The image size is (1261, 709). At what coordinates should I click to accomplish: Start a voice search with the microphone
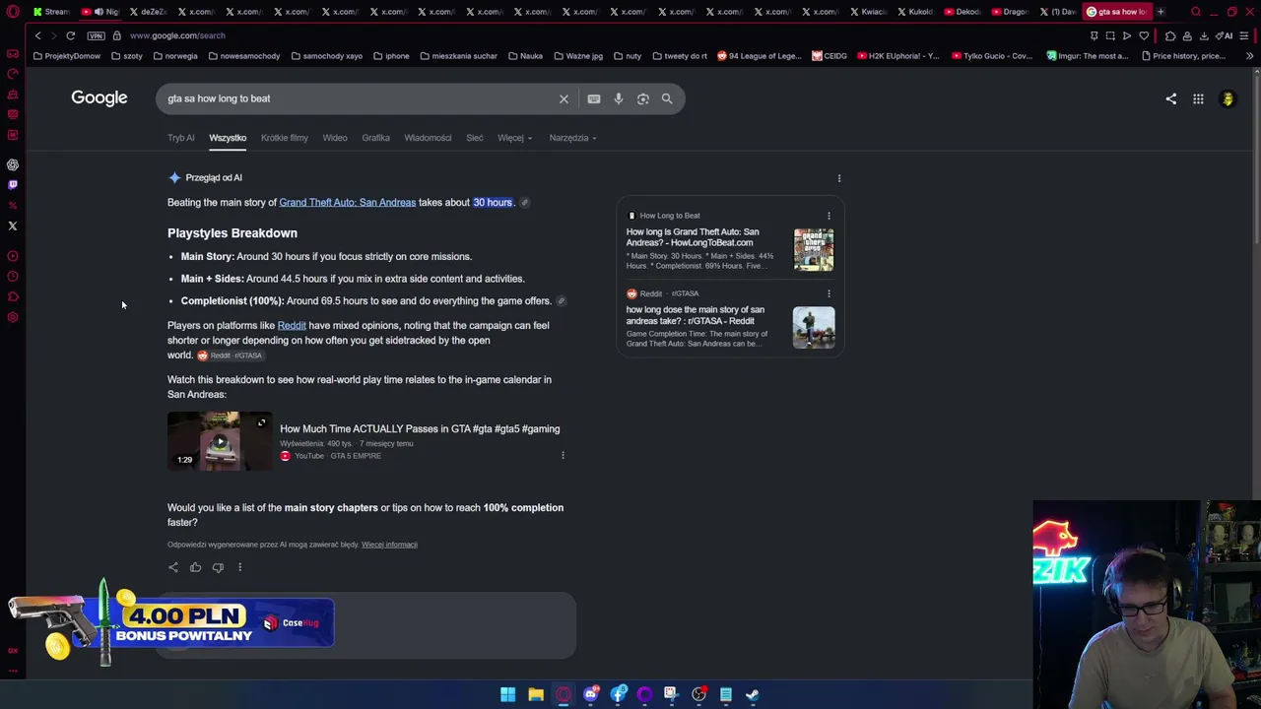tap(618, 98)
